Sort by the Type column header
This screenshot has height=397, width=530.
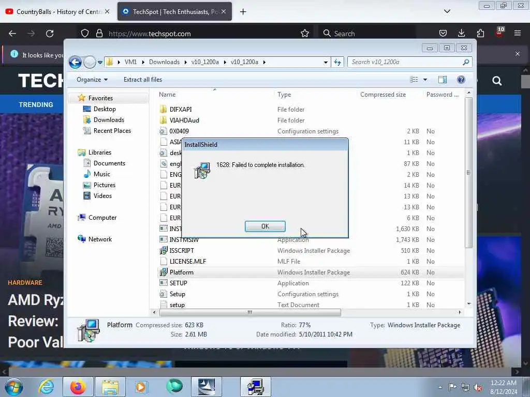click(284, 95)
